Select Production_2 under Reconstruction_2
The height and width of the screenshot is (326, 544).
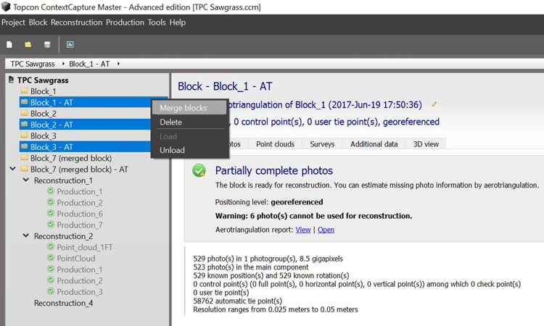pyautogui.click(x=80, y=280)
